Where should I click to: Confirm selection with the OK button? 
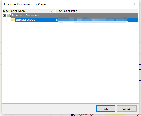pos(106,109)
